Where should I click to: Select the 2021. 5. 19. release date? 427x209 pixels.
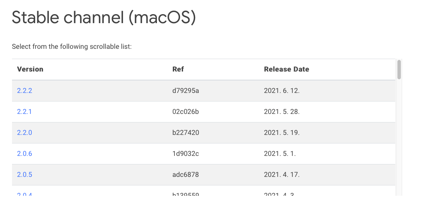point(282,133)
